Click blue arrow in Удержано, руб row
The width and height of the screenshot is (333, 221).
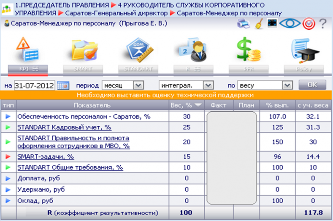point(8,189)
